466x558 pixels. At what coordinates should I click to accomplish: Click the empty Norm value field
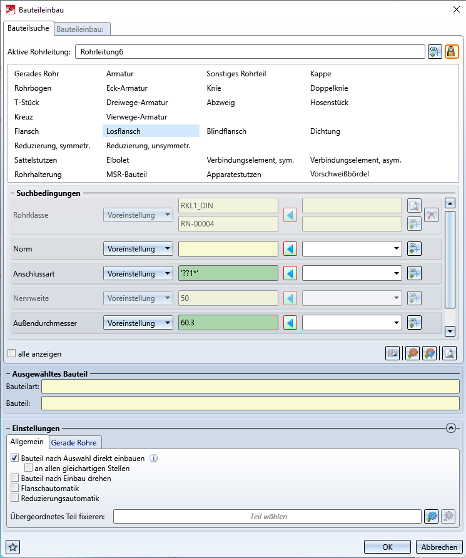(228, 249)
